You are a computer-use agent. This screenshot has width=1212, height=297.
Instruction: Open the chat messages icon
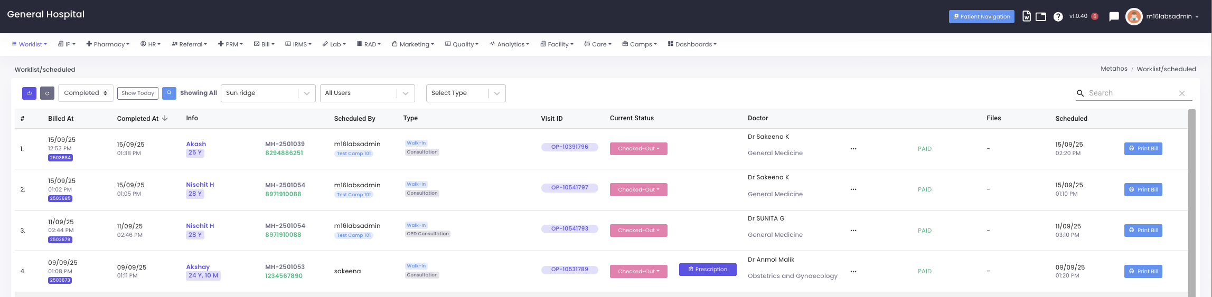pos(1114,17)
